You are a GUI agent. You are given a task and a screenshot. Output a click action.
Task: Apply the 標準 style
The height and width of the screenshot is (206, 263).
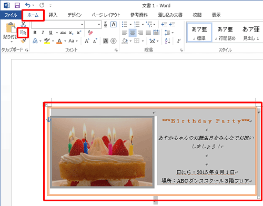pyautogui.click(x=199, y=33)
